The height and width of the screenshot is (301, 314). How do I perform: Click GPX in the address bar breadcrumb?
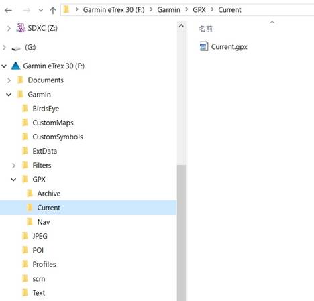(199, 10)
